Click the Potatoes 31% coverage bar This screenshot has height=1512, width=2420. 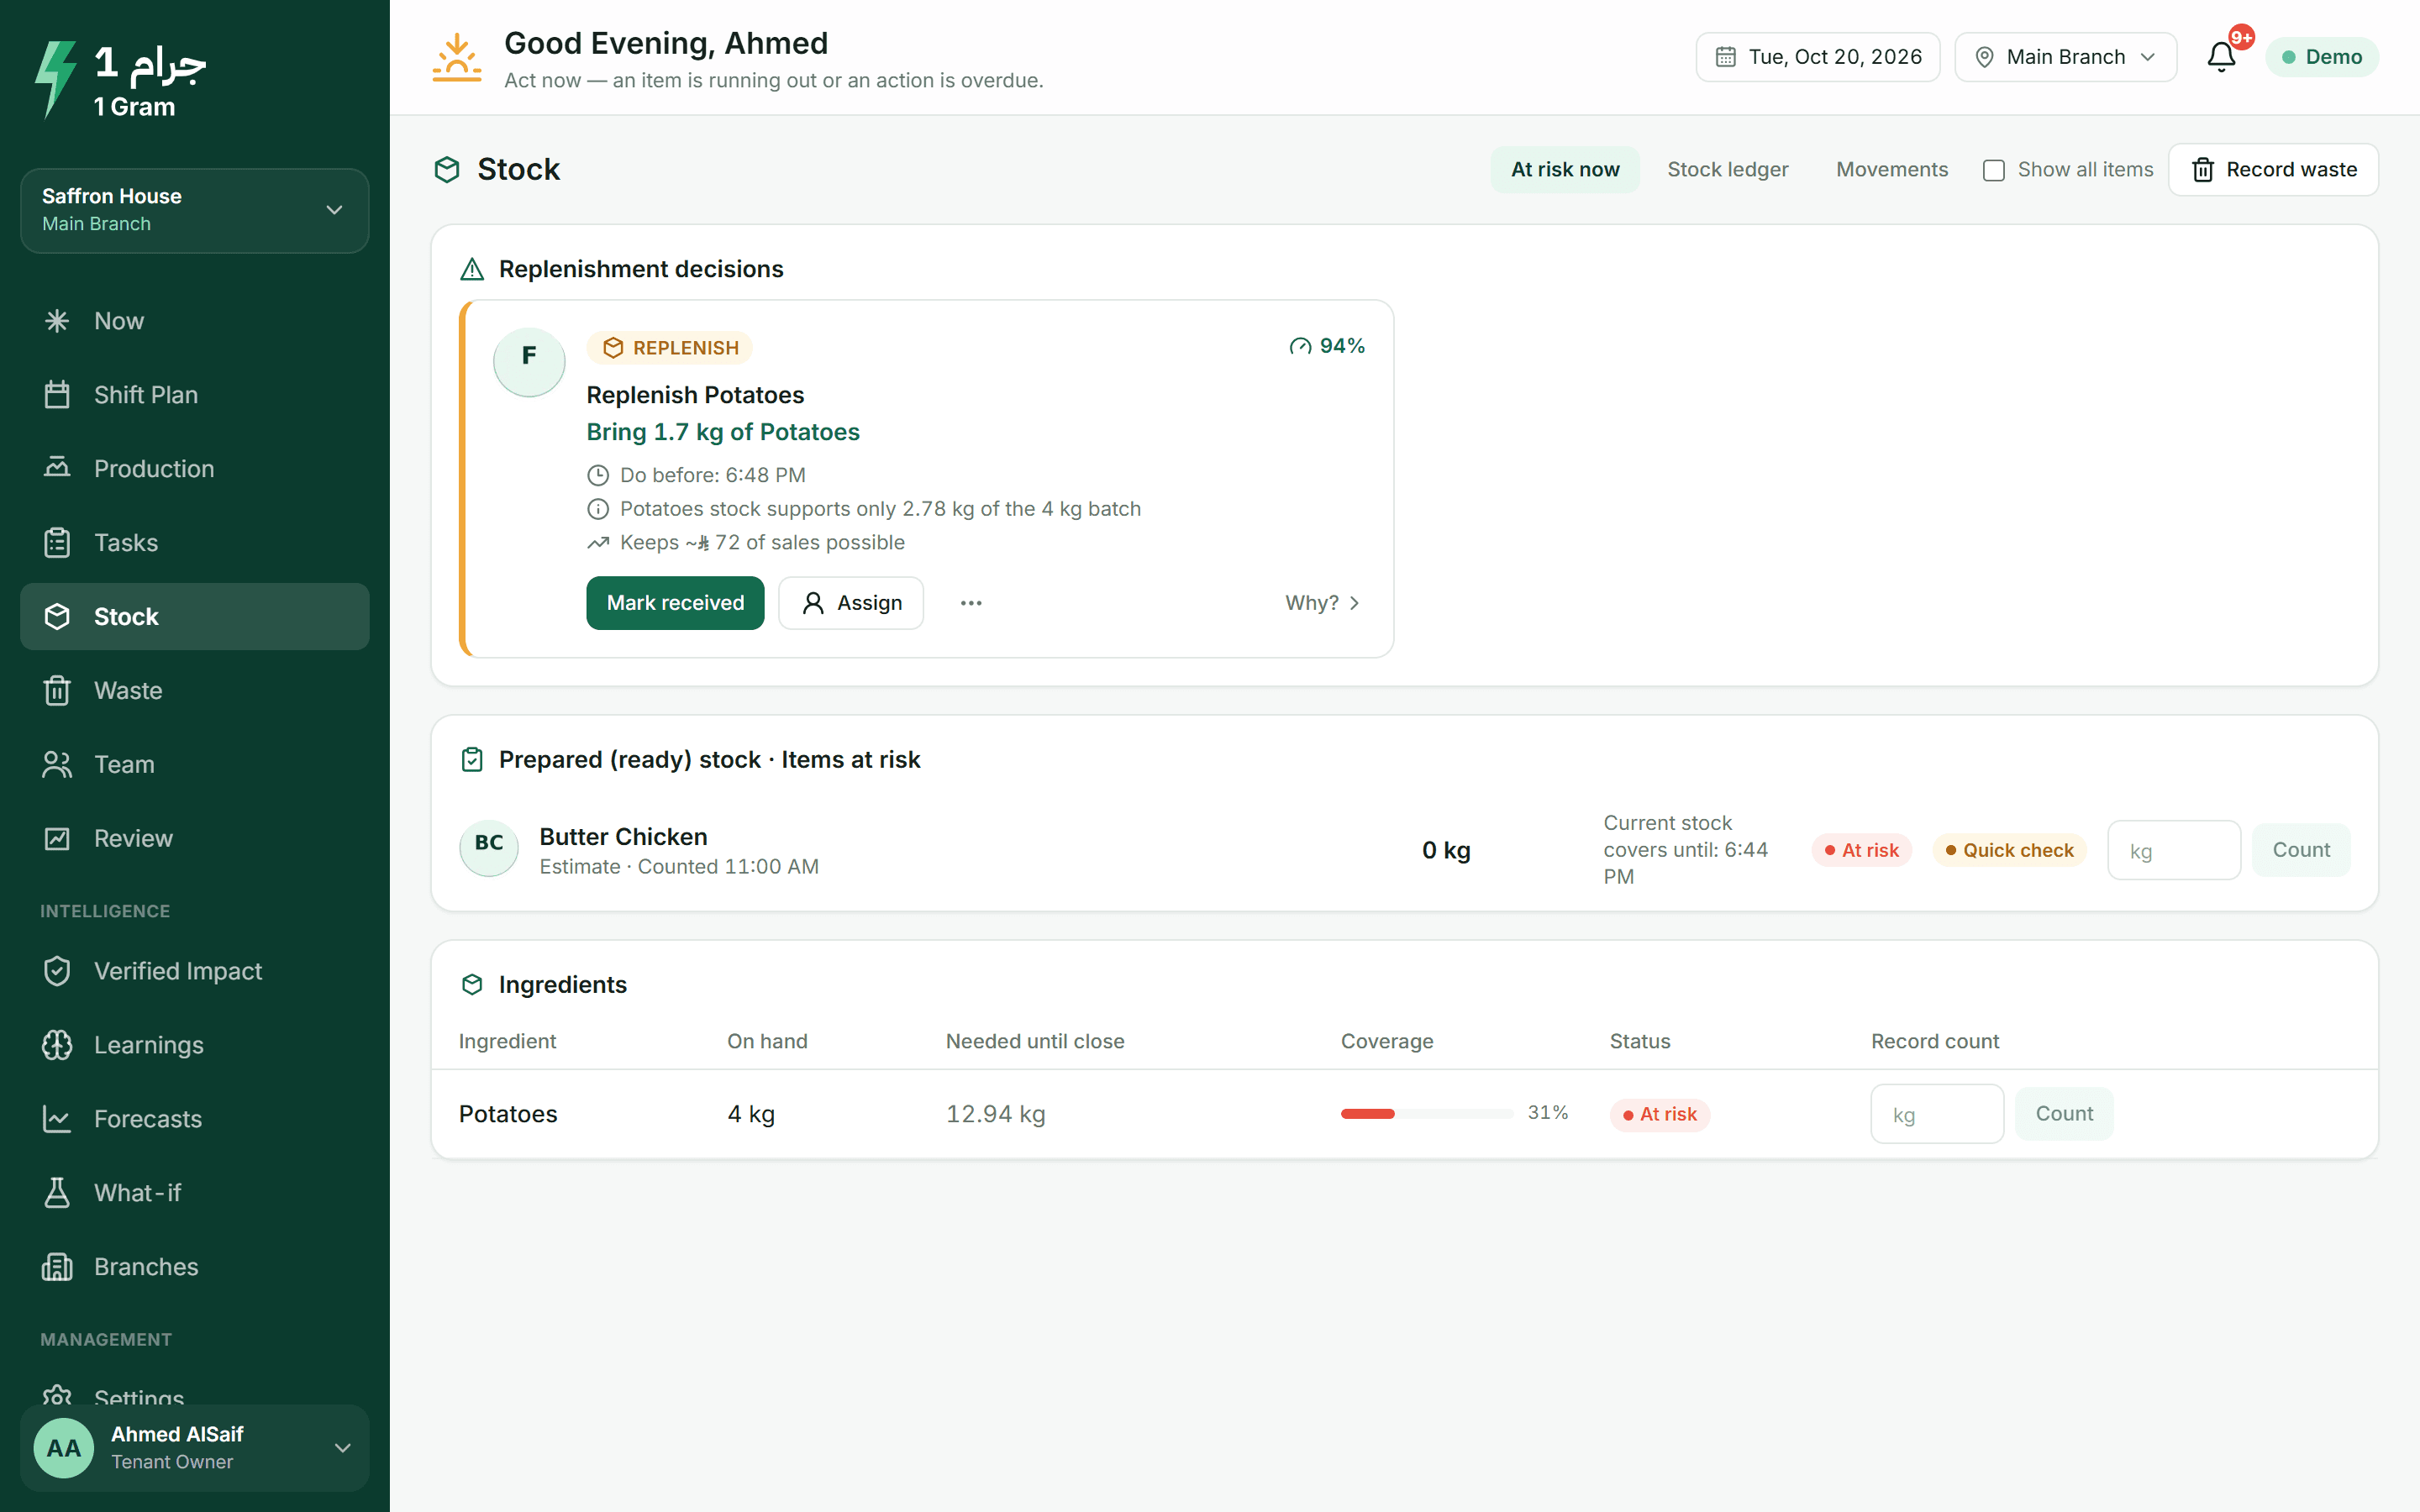(x=1426, y=1114)
